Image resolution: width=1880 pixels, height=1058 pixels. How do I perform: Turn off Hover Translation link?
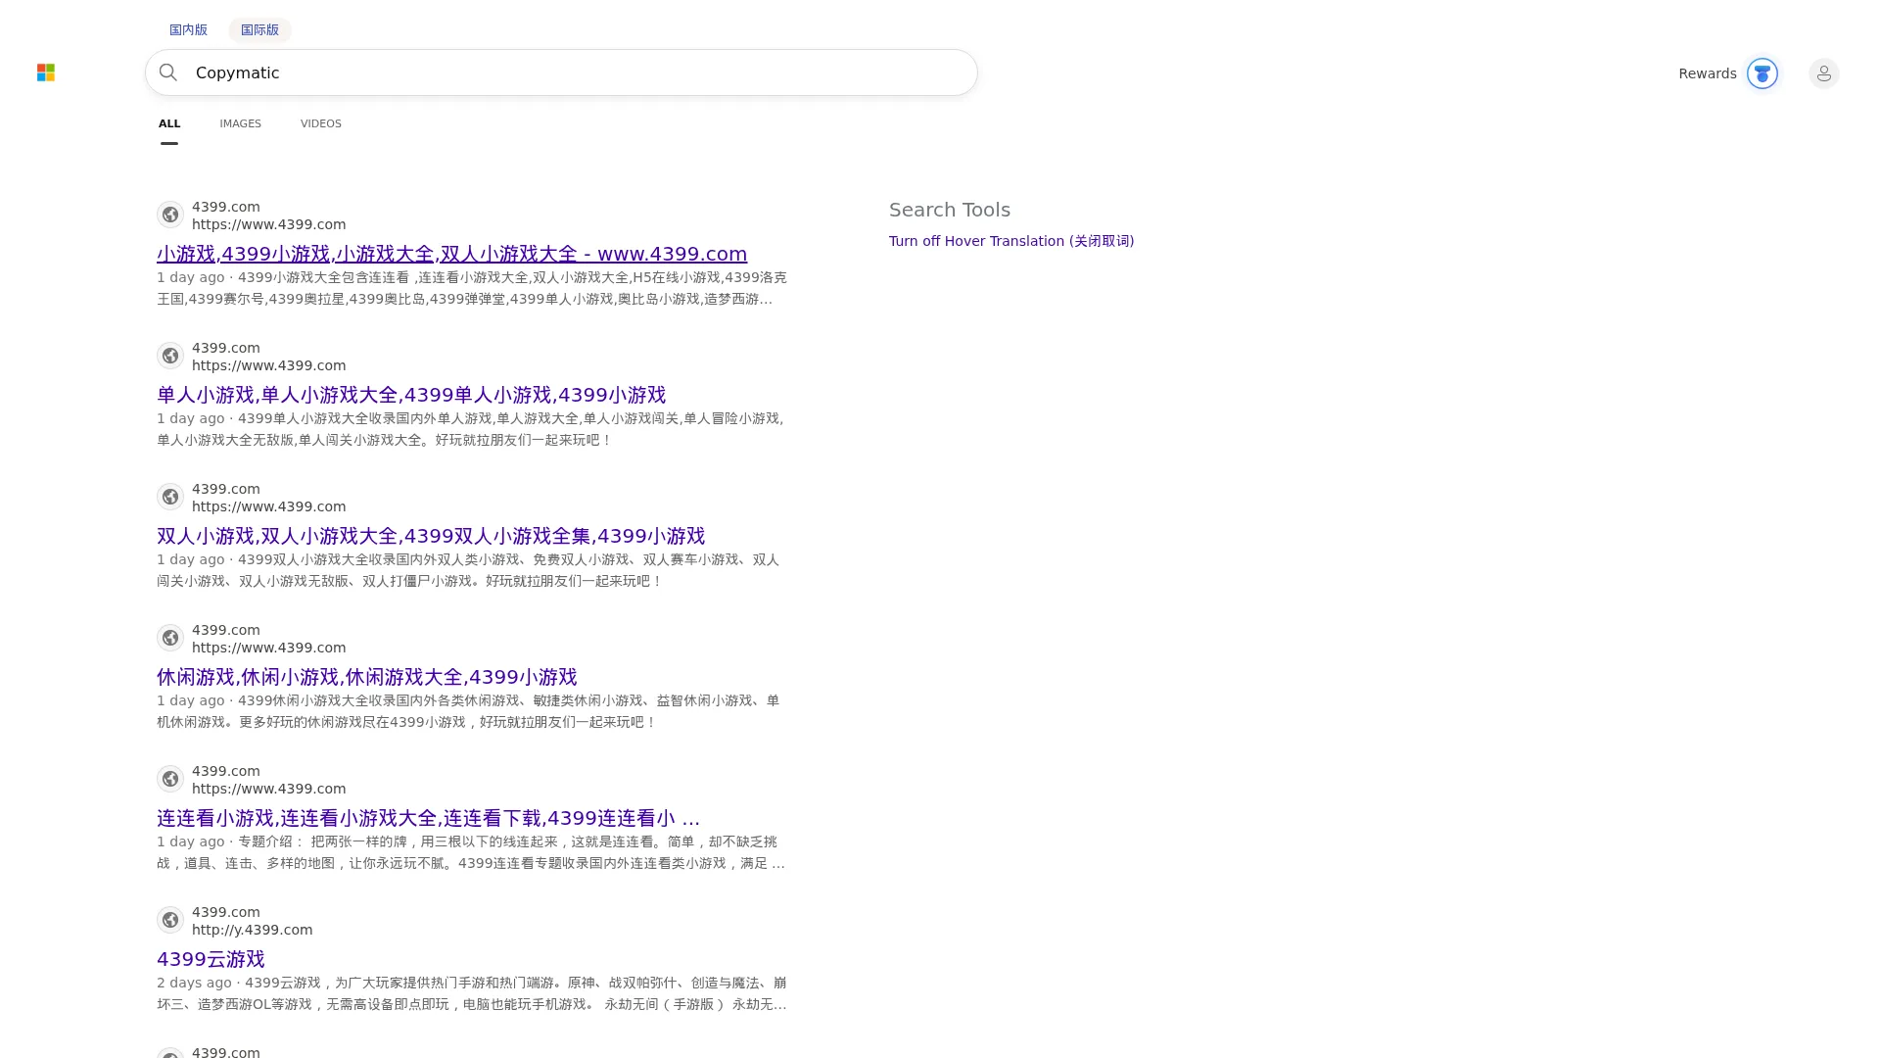[x=1011, y=241]
